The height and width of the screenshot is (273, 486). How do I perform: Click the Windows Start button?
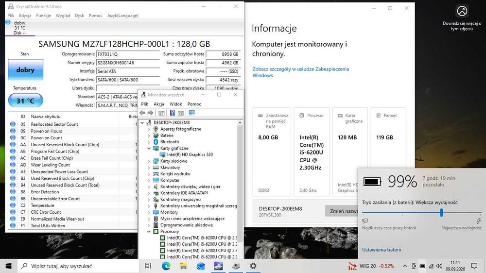(x=9, y=266)
